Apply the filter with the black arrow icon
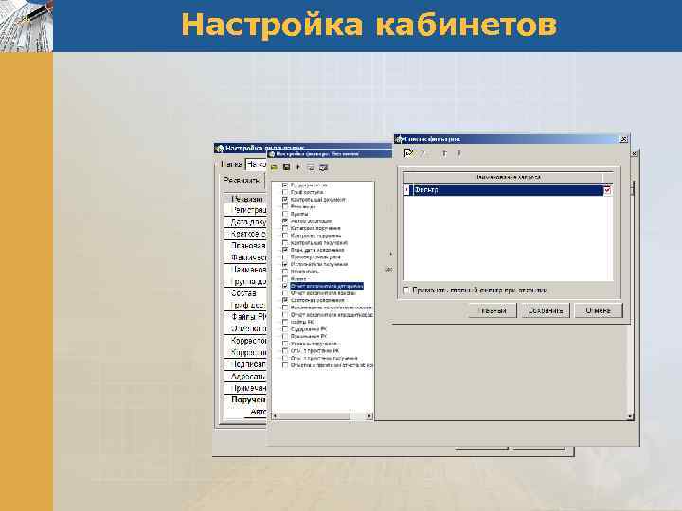The width and height of the screenshot is (682, 511). point(298,167)
